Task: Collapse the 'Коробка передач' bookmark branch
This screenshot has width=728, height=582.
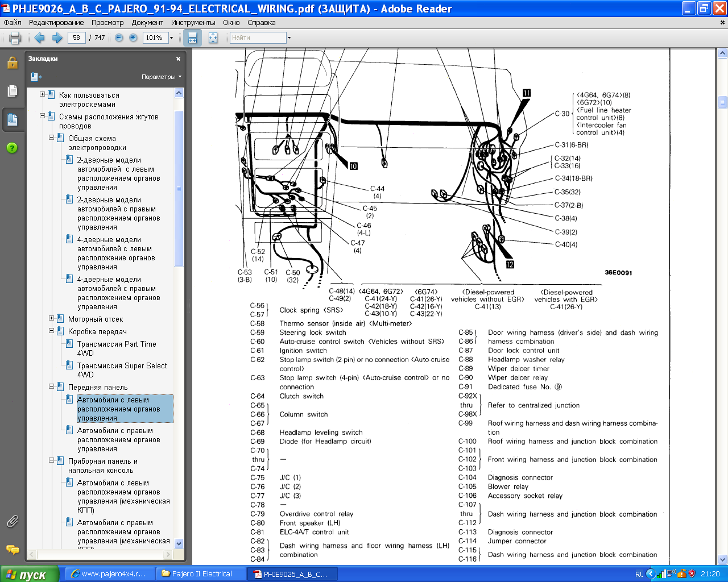Action: 52,331
